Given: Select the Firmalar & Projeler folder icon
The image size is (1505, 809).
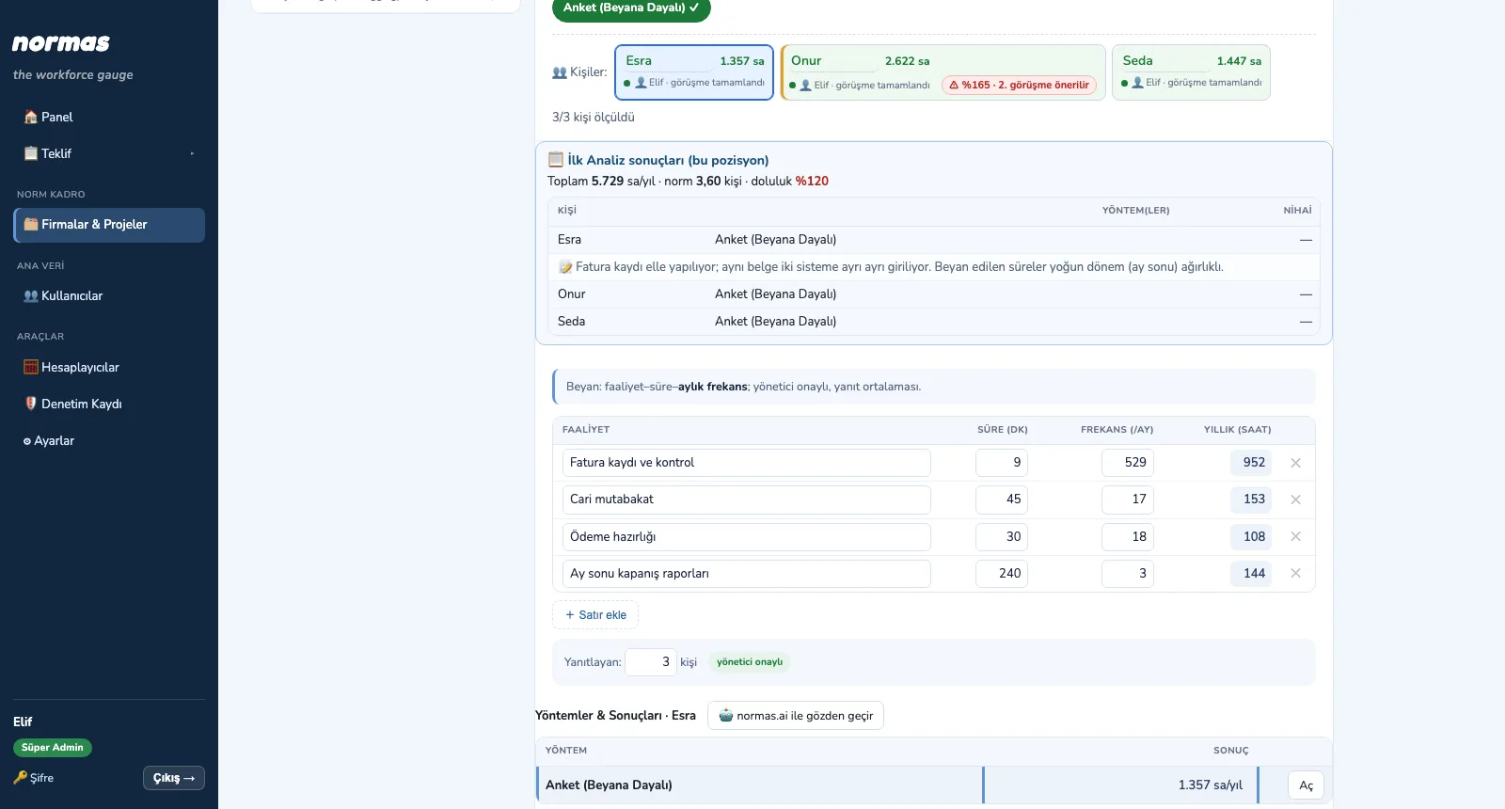Looking at the screenshot, I should coord(31,225).
